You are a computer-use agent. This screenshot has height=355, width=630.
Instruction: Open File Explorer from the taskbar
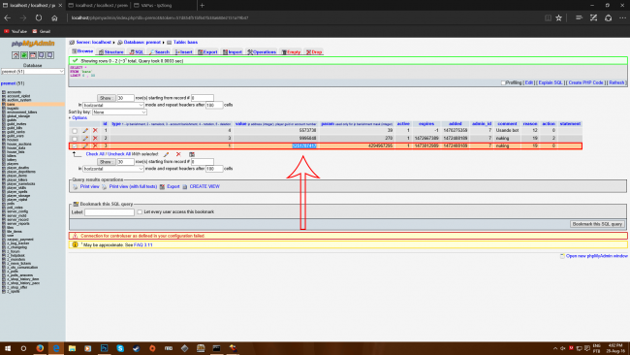(x=72, y=348)
